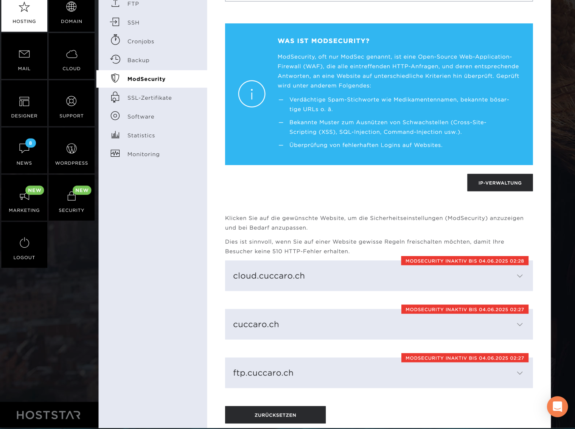Click the Designer tile icon
Screen dimensions: 575x429
click(x=24, y=101)
